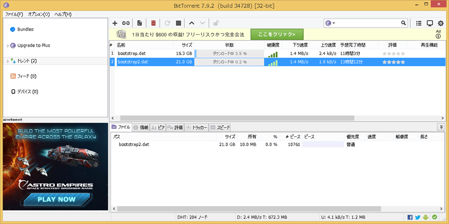Click the Start Torrent circular arrow icon
Viewport: 449px width, 224px height.
[167, 23]
